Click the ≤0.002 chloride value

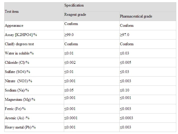click(70, 62)
